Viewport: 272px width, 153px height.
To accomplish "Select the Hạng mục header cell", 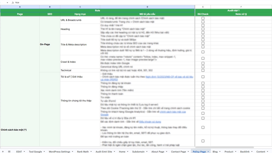I will 80,14.
